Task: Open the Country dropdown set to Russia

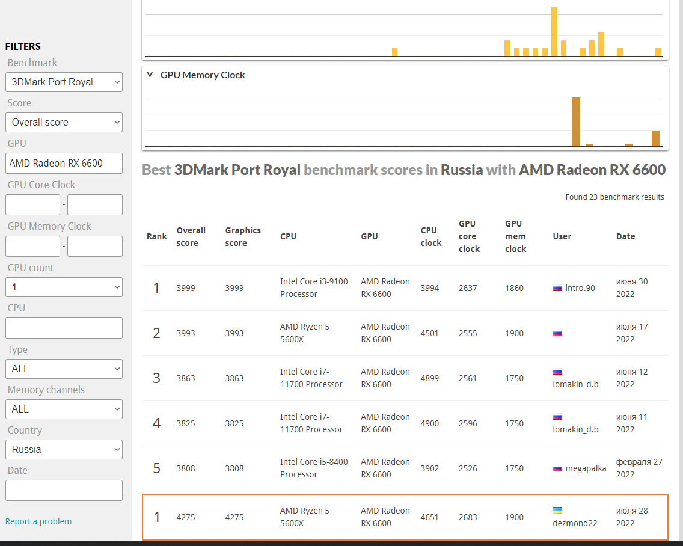Action: [x=64, y=449]
